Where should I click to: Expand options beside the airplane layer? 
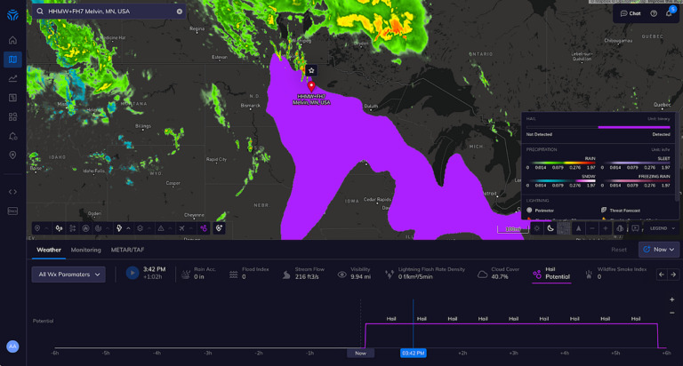pos(191,228)
